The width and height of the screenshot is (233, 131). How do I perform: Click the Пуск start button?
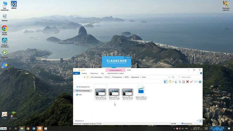[x=3, y=128]
